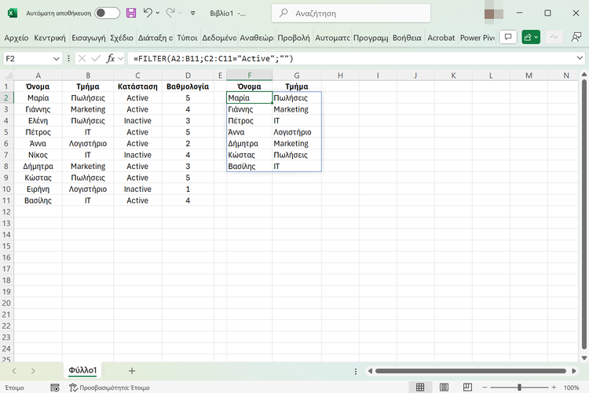Select cell D10 with score 1
The width and height of the screenshot is (589, 393).
[x=188, y=189]
